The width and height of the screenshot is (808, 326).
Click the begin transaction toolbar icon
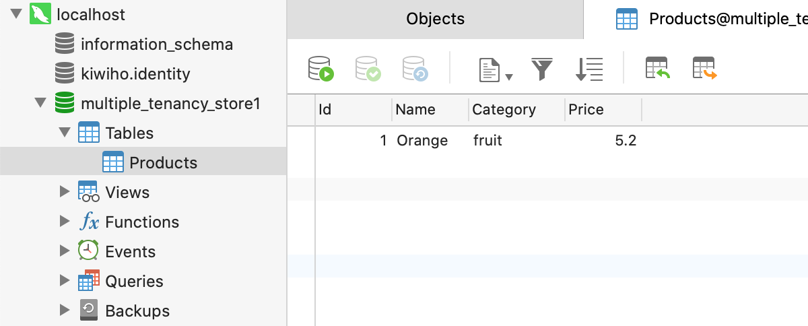(321, 69)
